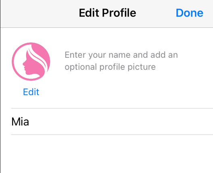Click empty space right of Mia

[121, 121]
